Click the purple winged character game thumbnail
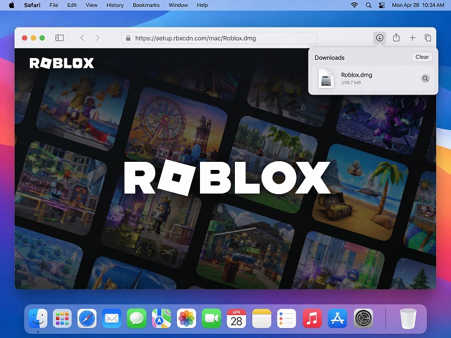The image size is (451, 338). [x=382, y=124]
